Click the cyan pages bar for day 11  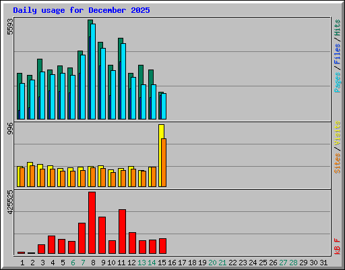pos(123,81)
